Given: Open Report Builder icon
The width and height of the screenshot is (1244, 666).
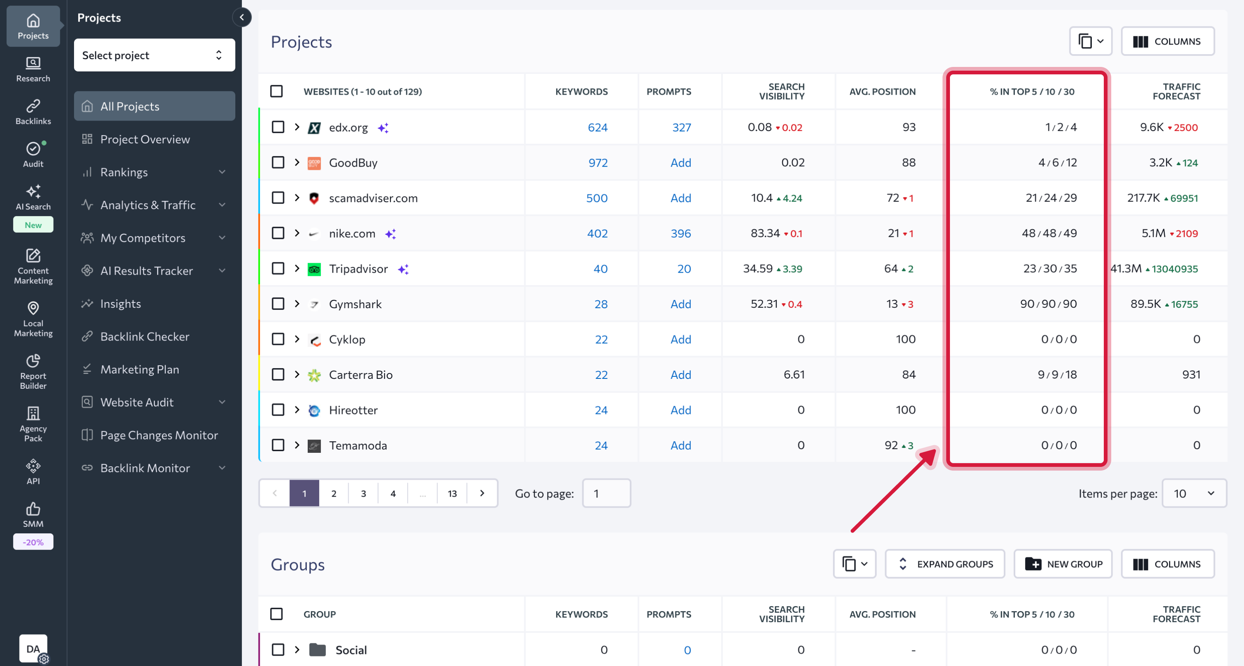Looking at the screenshot, I should point(33,371).
